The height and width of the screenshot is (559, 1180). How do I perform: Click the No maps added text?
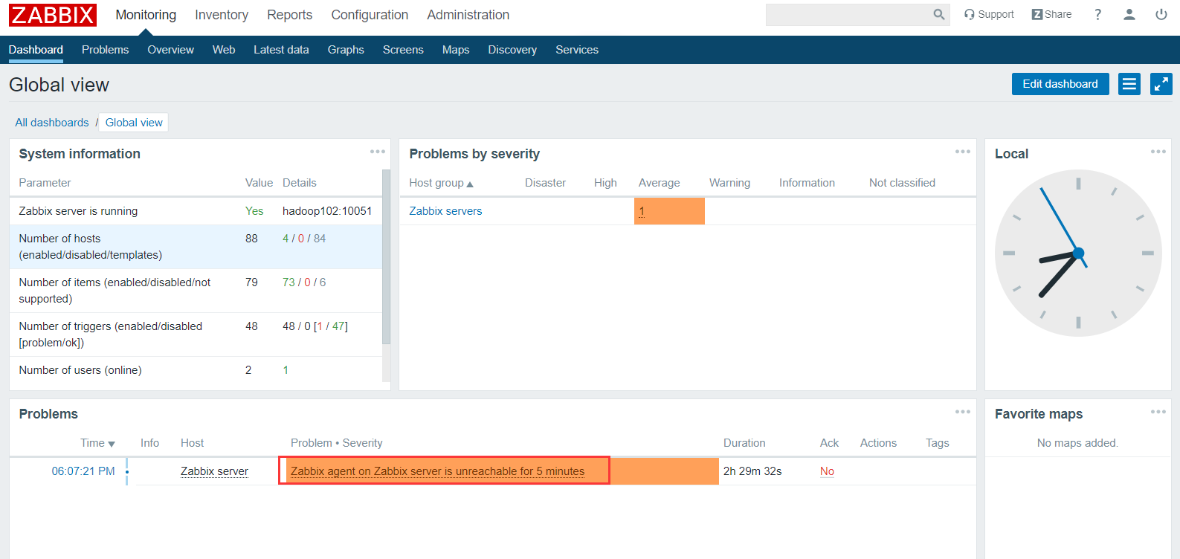click(x=1077, y=443)
